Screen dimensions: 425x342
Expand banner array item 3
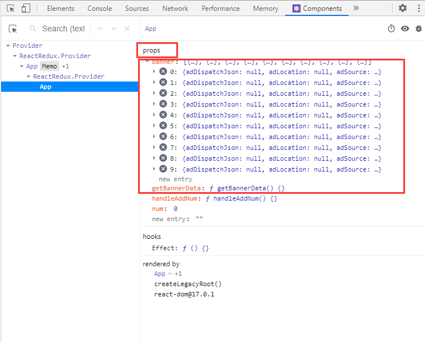click(x=155, y=104)
